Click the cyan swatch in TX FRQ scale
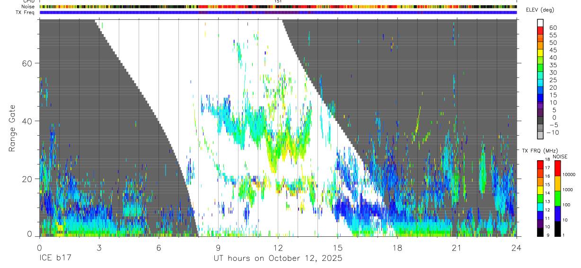The image size is (581, 268). pyautogui.click(x=540, y=207)
